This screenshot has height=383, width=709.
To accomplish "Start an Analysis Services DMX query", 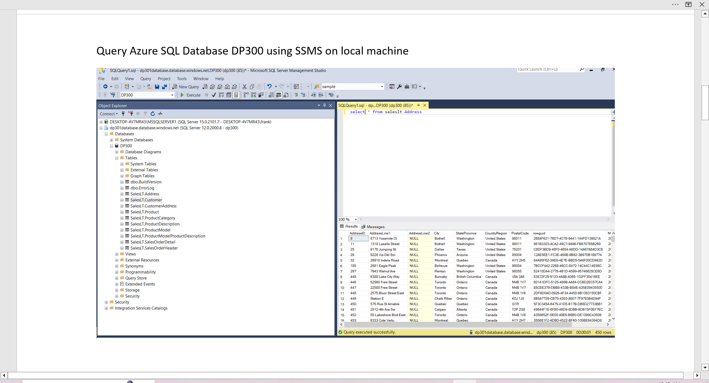I will point(220,87).
